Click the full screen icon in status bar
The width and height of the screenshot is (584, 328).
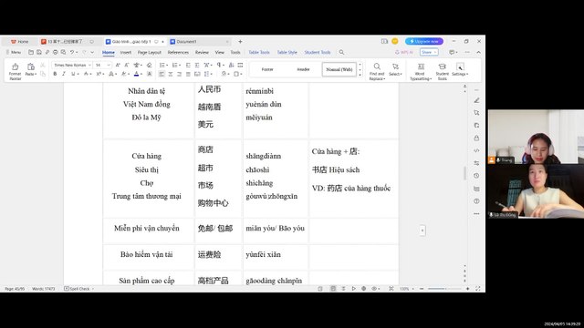point(478,289)
